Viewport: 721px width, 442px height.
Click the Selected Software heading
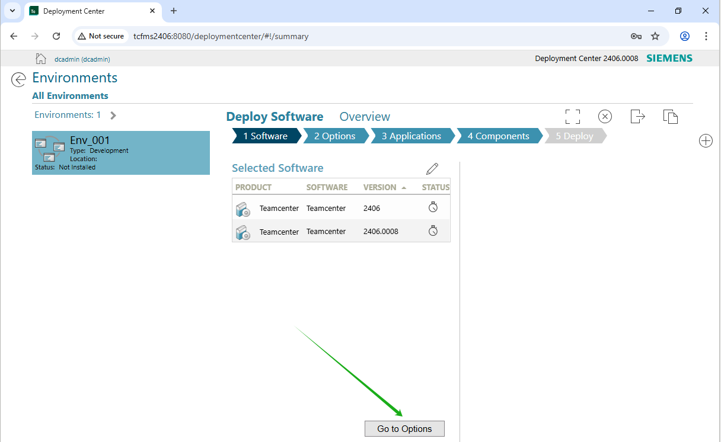click(x=277, y=168)
